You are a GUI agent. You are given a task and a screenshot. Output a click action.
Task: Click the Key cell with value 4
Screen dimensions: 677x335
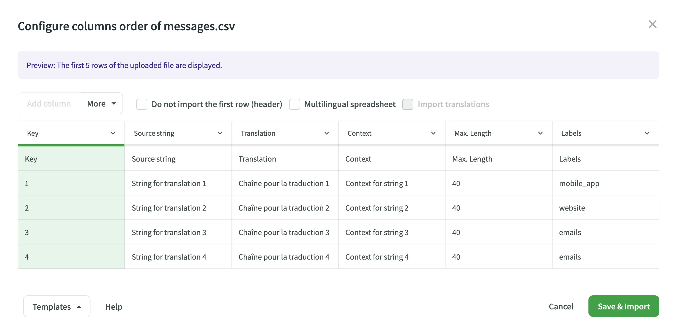click(71, 257)
